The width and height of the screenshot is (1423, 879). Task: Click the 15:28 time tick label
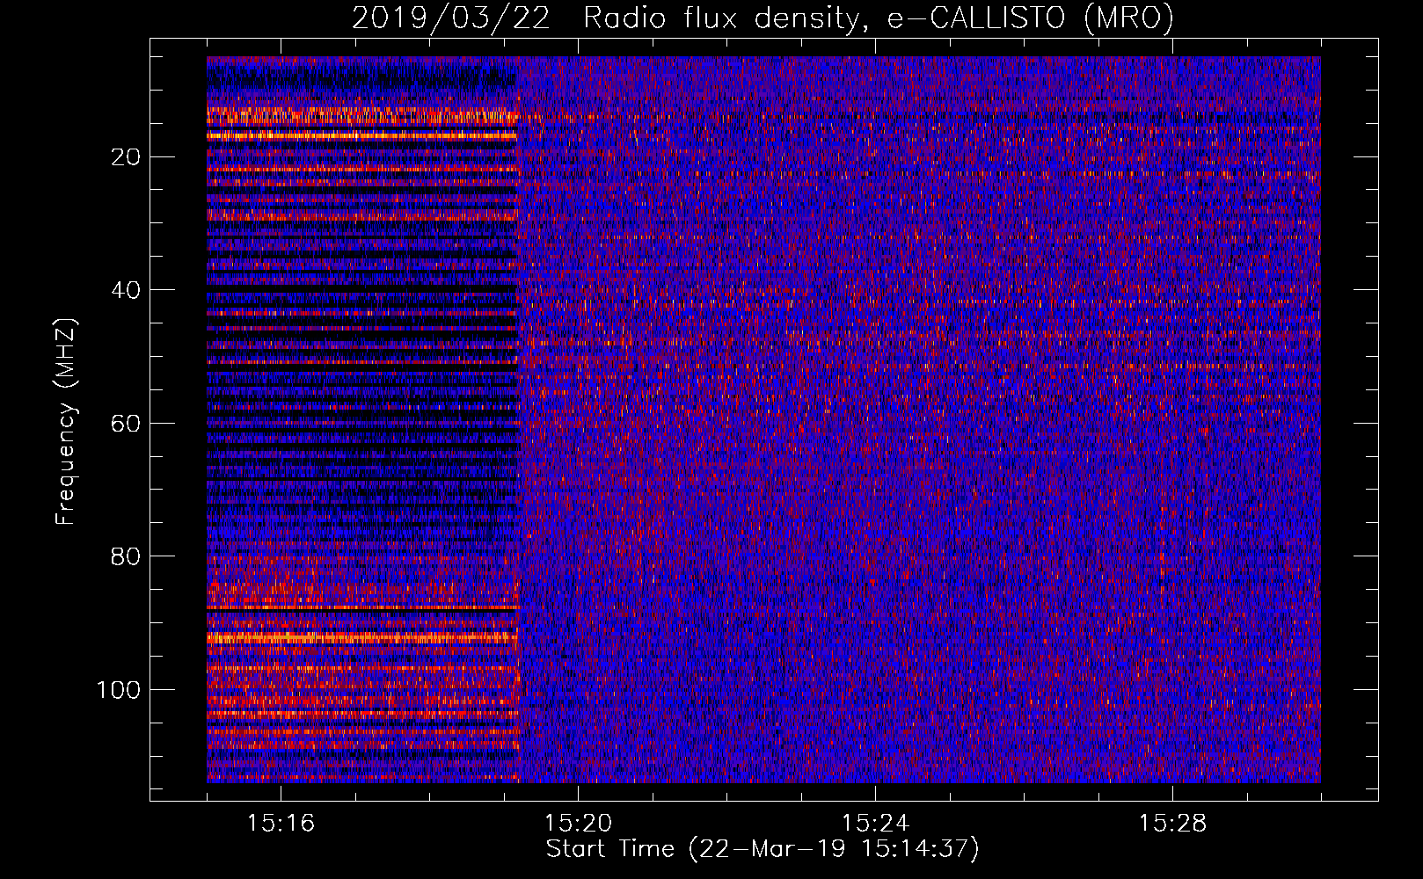(1172, 824)
